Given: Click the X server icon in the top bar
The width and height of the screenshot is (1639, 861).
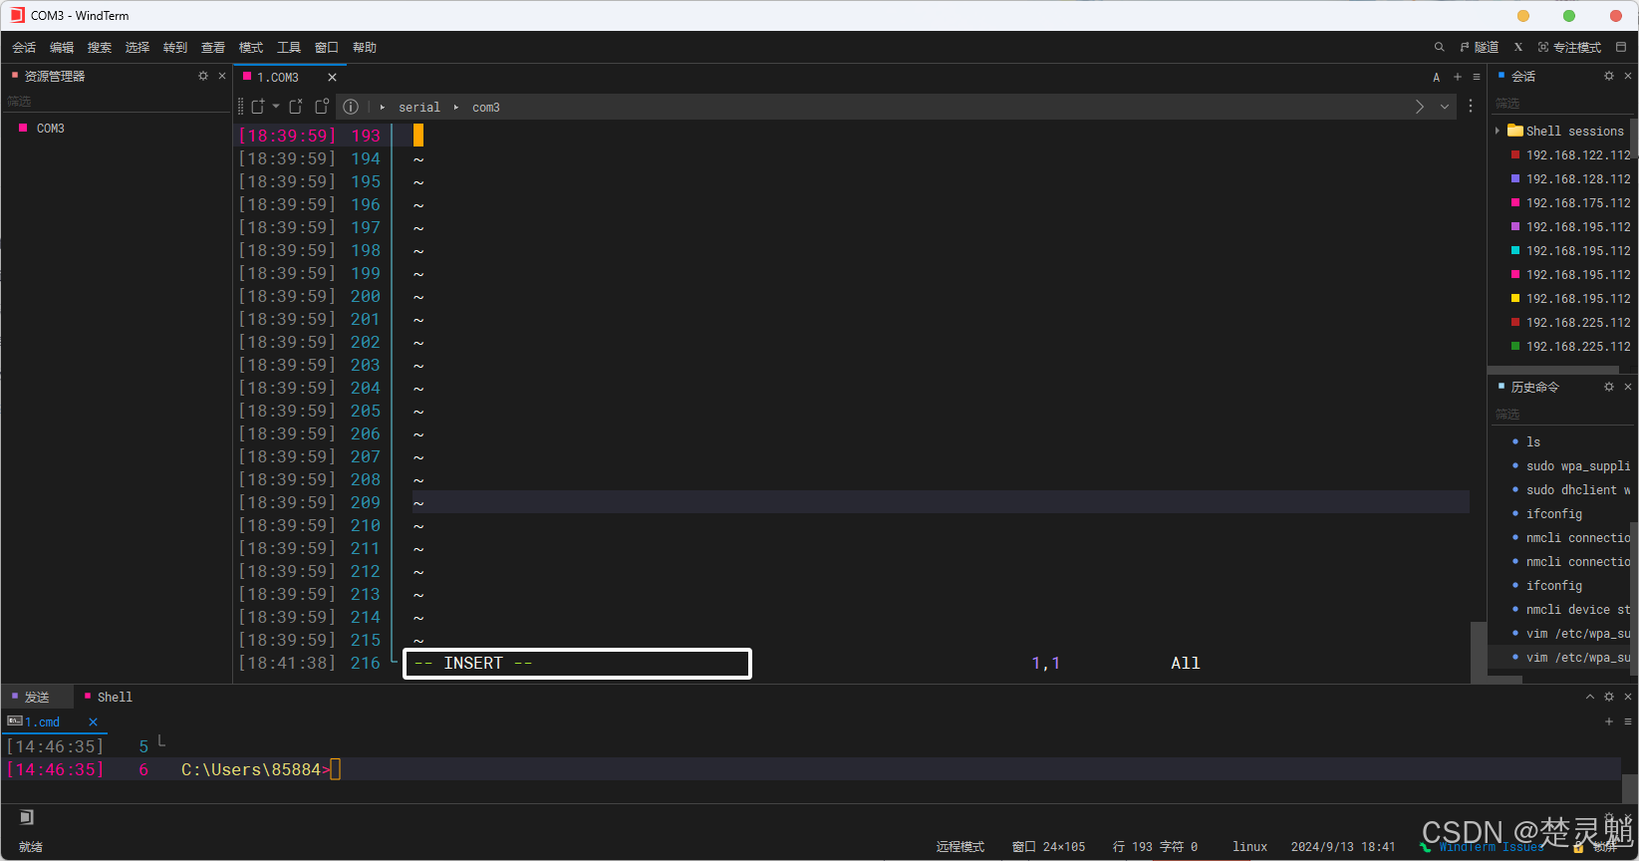Looking at the screenshot, I should (x=1518, y=47).
